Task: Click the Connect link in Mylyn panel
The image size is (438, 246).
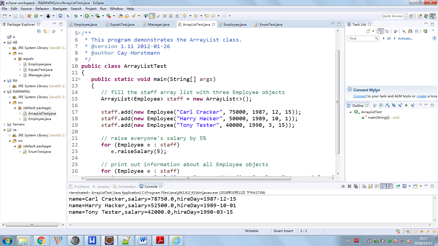Action: coord(360,96)
